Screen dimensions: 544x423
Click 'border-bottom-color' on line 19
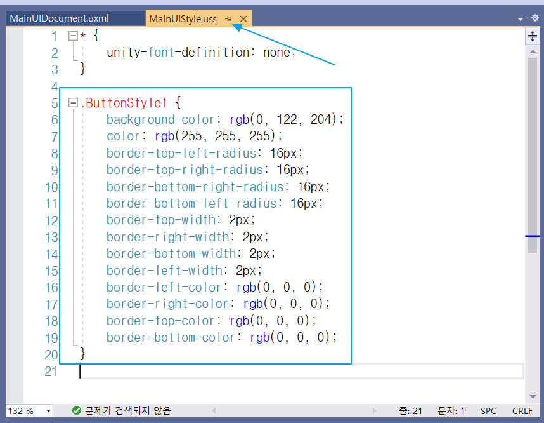point(171,337)
